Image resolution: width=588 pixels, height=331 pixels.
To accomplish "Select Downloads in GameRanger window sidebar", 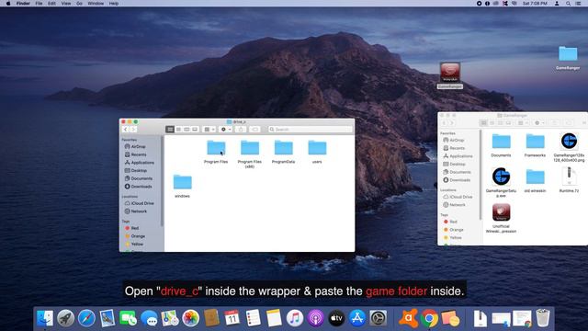I will tap(459, 180).
